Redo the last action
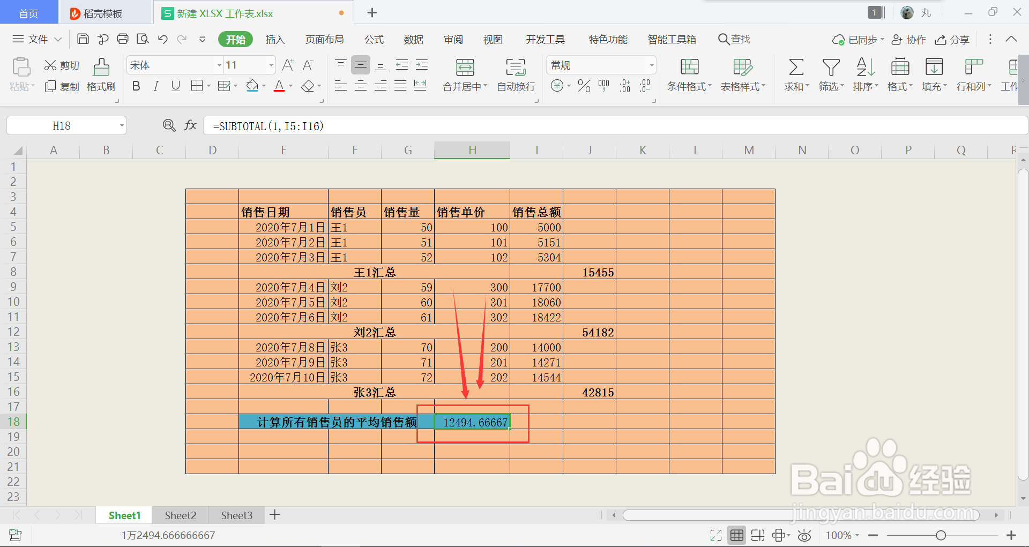This screenshot has height=547, width=1029. pos(182,39)
